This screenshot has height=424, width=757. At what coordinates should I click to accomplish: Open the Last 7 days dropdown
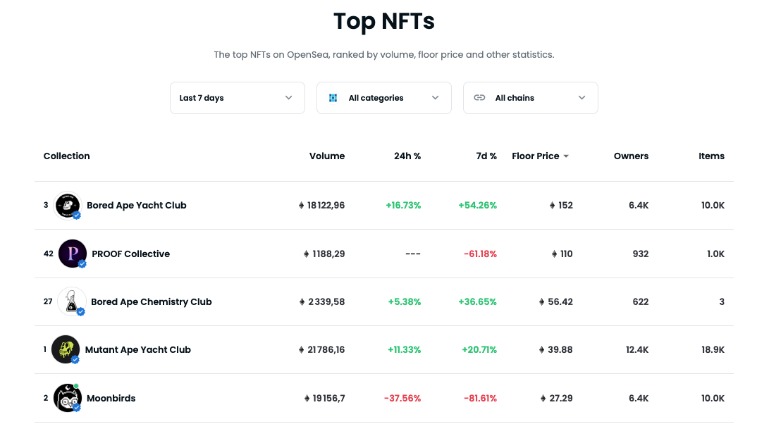pyautogui.click(x=237, y=98)
